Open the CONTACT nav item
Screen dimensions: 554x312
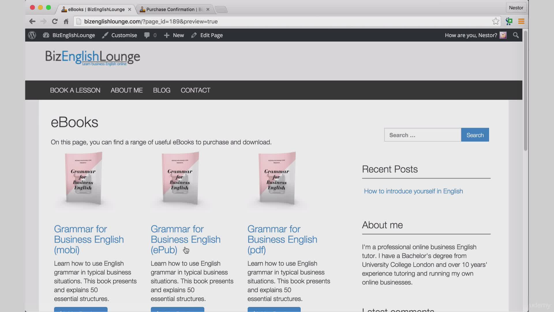pos(195,90)
